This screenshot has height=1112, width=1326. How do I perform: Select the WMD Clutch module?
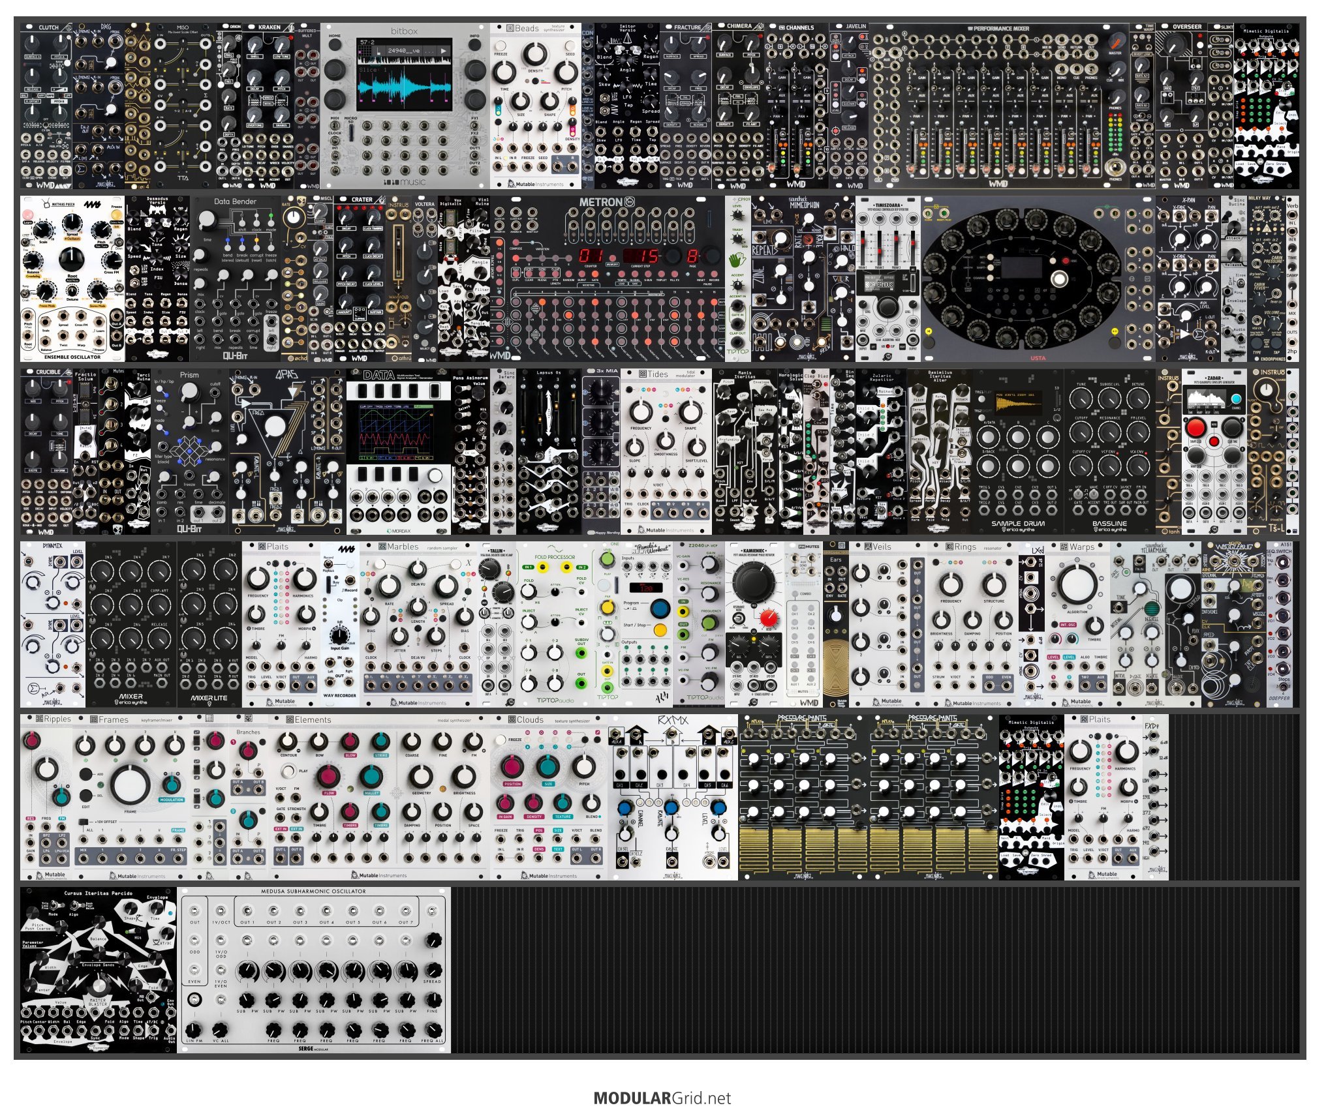(x=46, y=106)
